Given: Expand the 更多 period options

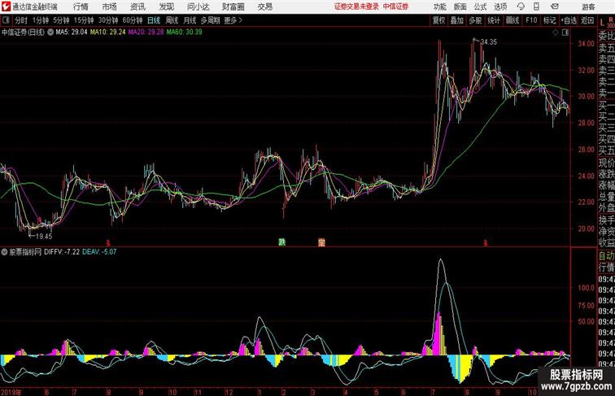Looking at the screenshot, I should point(233,20).
